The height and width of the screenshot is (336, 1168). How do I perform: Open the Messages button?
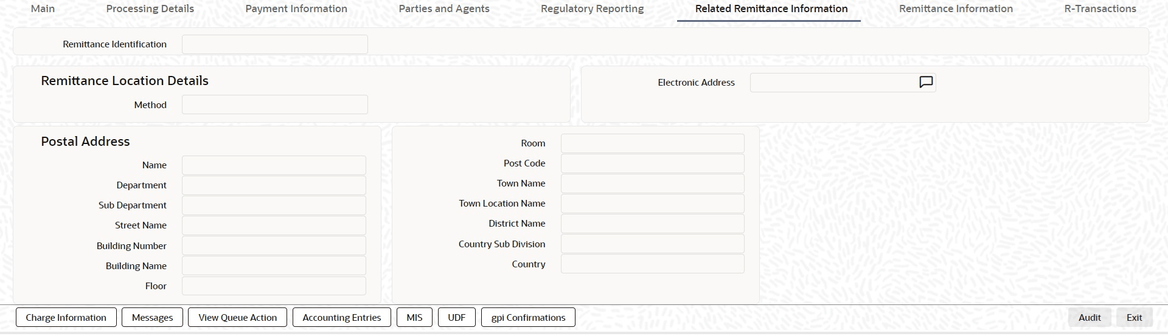pos(152,317)
